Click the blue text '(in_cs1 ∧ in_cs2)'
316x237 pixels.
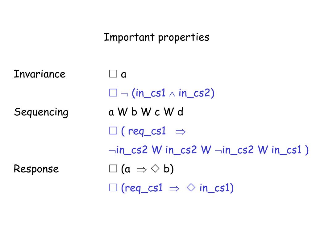tap(173, 93)
